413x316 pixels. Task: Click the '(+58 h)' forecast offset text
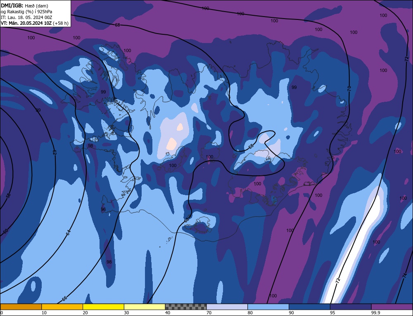(x=61, y=23)
